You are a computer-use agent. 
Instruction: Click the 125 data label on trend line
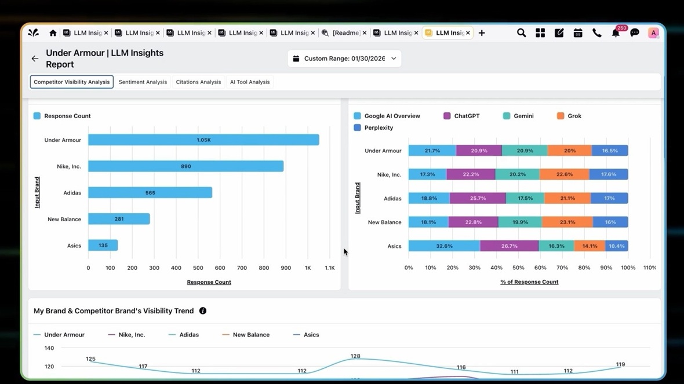click(x=90, y=359)
